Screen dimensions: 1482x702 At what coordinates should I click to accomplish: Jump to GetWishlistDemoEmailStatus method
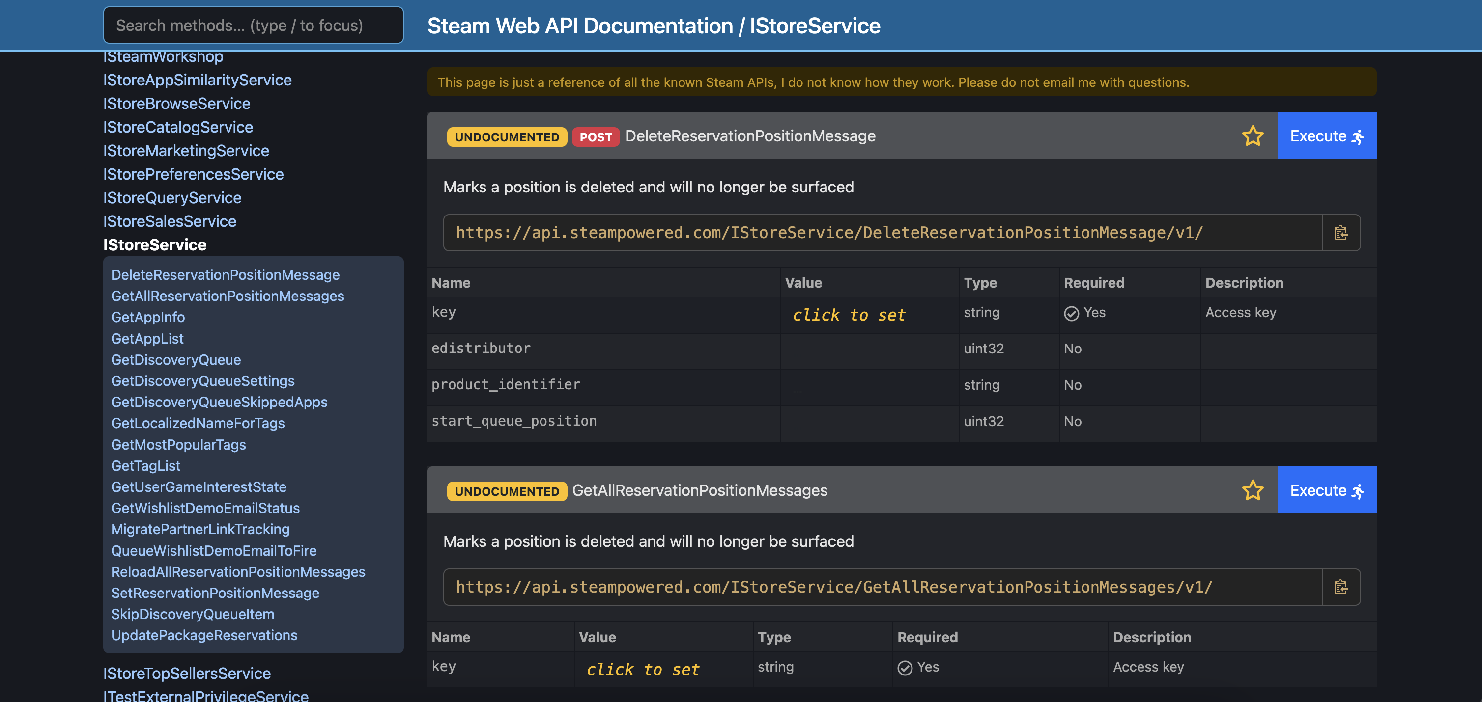(x=205, y=508)
